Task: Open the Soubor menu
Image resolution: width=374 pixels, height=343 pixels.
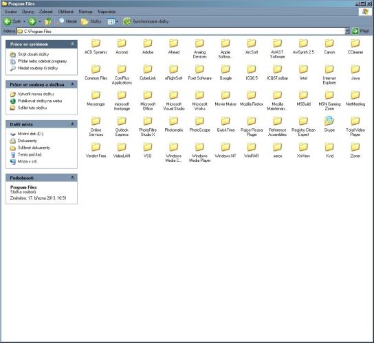Action: [10, 12]
